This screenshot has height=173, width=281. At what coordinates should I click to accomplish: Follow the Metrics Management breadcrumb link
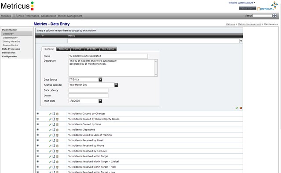tap(249, 24)
